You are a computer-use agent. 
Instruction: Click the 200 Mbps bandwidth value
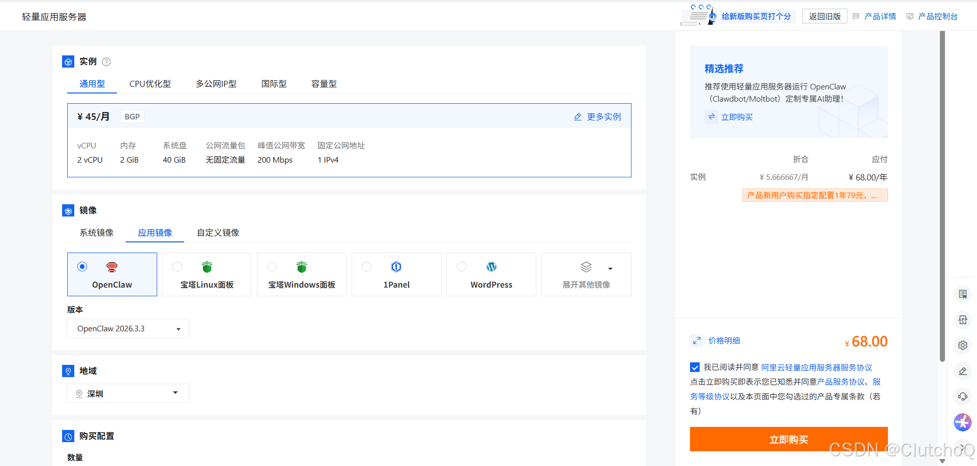[x=275, y=160]
